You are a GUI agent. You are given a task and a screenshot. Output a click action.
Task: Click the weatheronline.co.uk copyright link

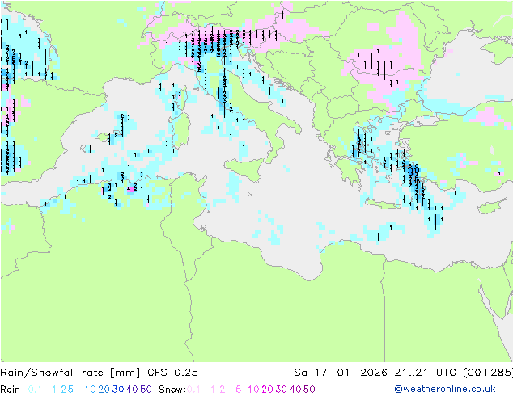tap(445, 389)
